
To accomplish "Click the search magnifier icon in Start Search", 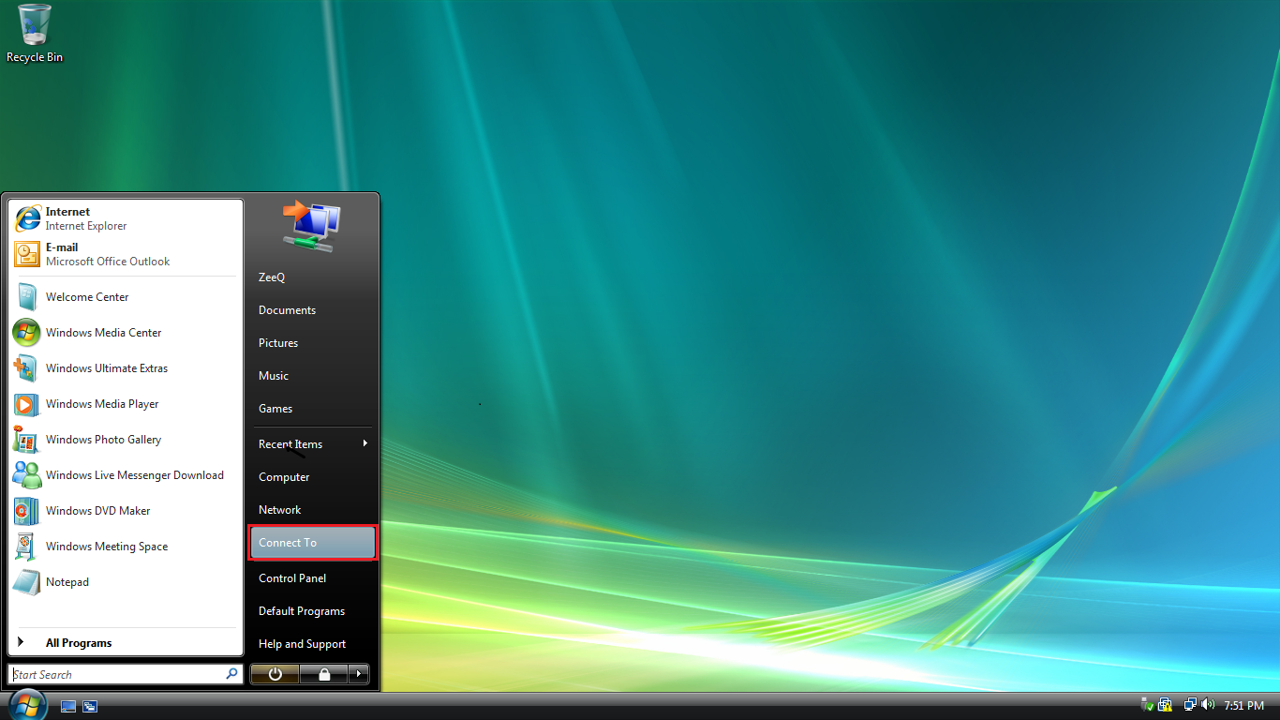I will 231,674.
